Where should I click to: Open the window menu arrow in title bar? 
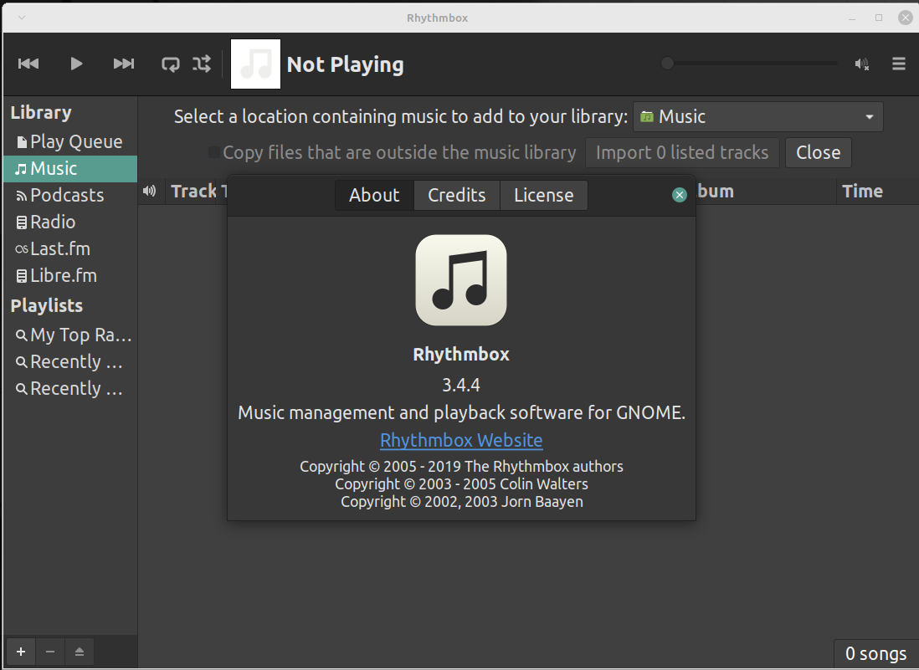pyautogui.click(x=22, y=18)
